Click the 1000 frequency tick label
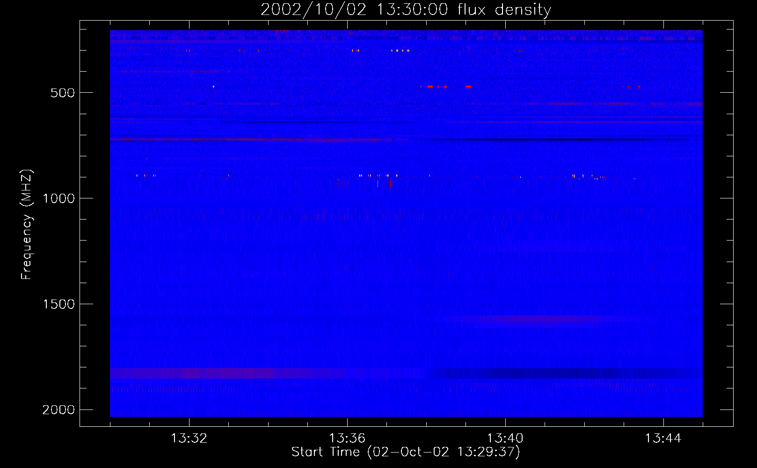 58,198
